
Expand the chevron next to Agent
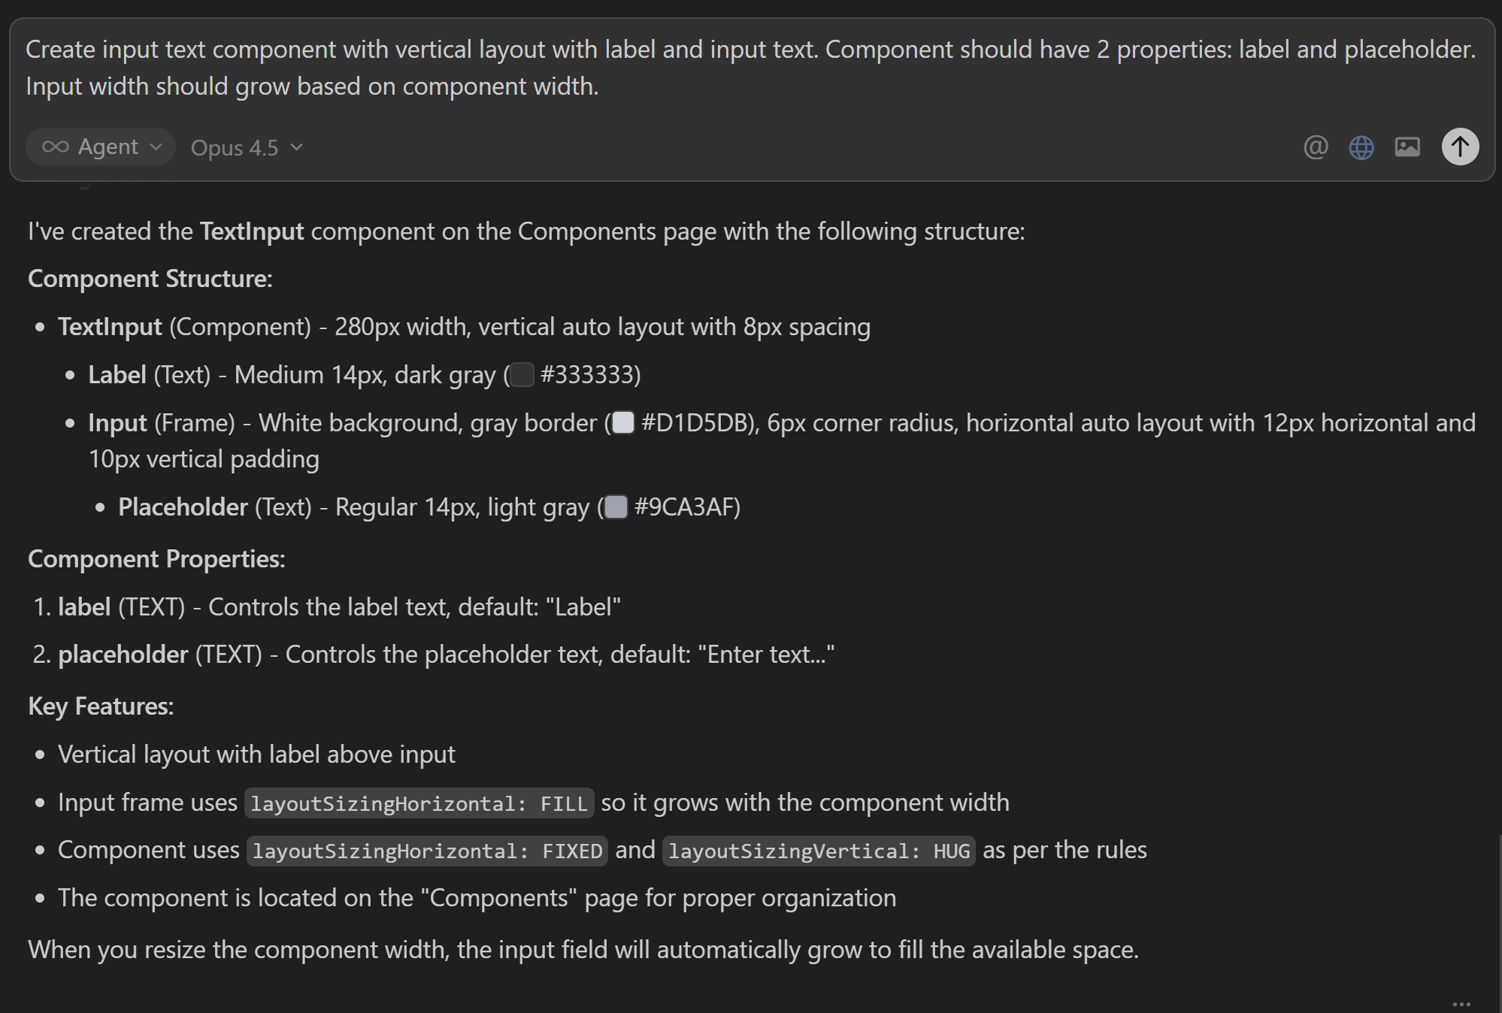(156, 148)
